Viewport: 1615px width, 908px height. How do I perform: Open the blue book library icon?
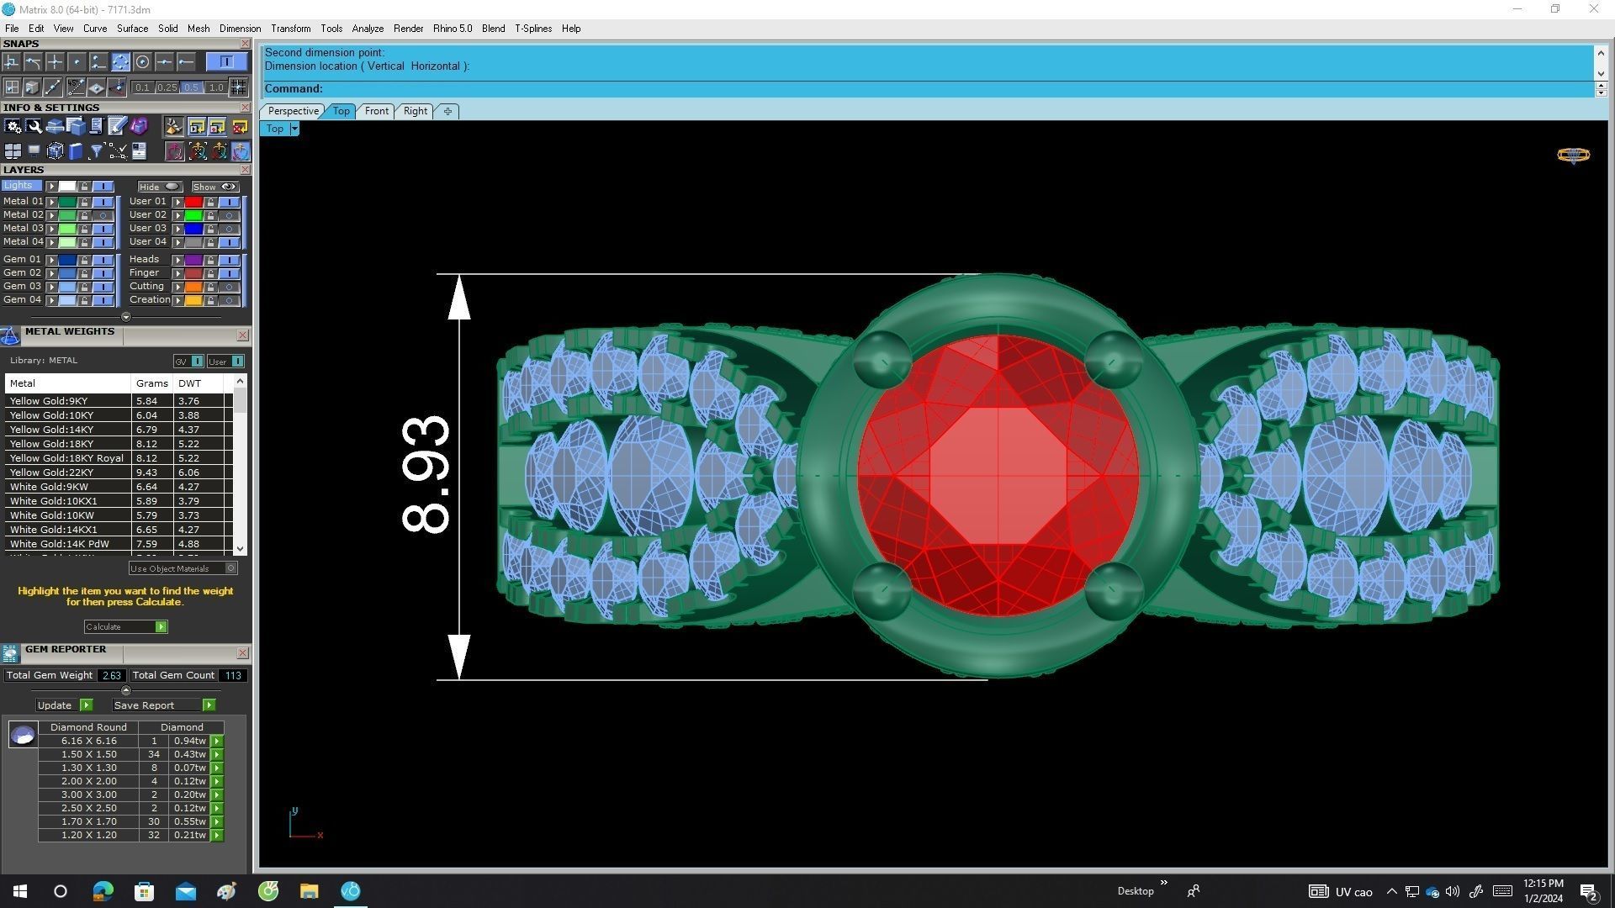(x=76, y=151)
